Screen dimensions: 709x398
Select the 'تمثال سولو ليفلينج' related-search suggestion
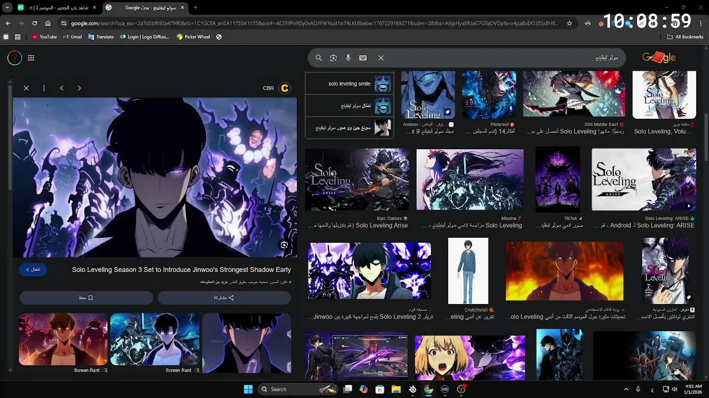pos(349,106)
